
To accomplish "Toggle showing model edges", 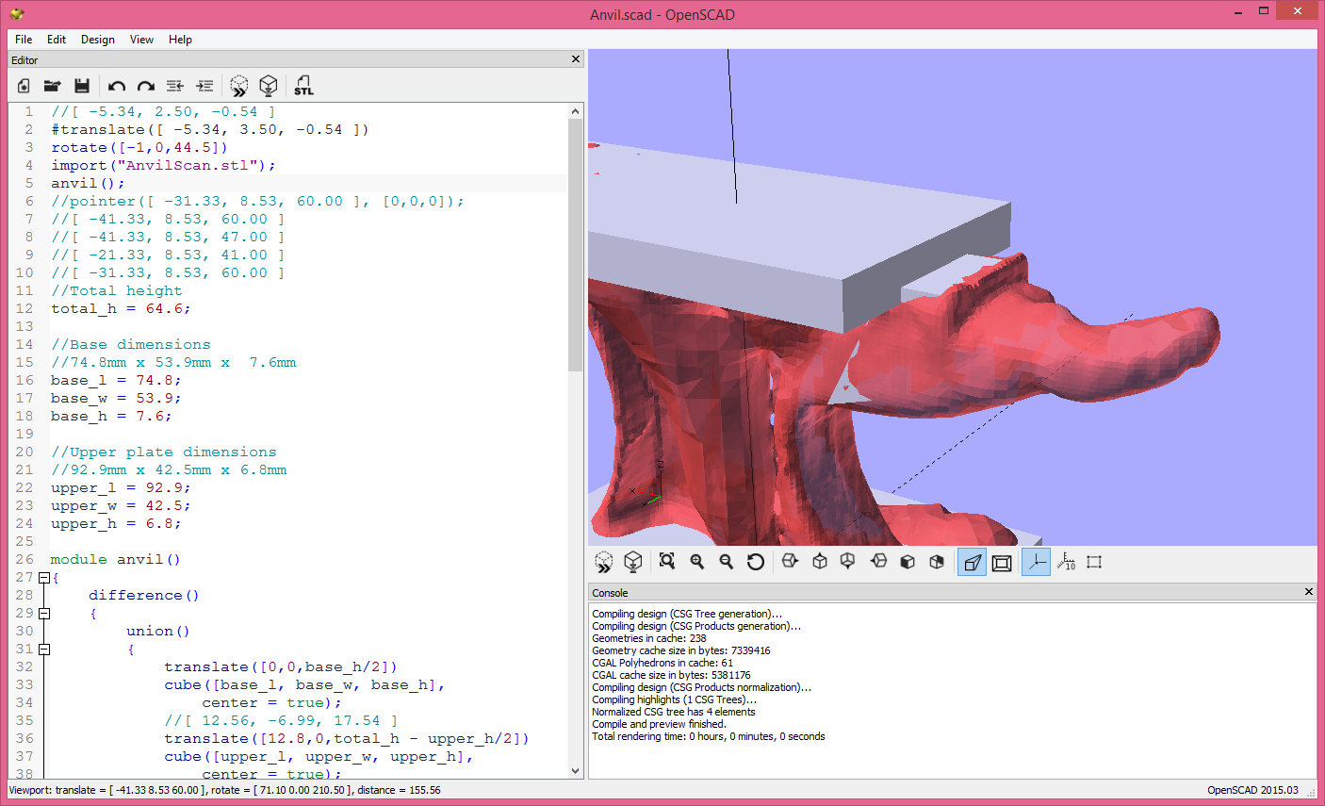I will click(1094, 562).
